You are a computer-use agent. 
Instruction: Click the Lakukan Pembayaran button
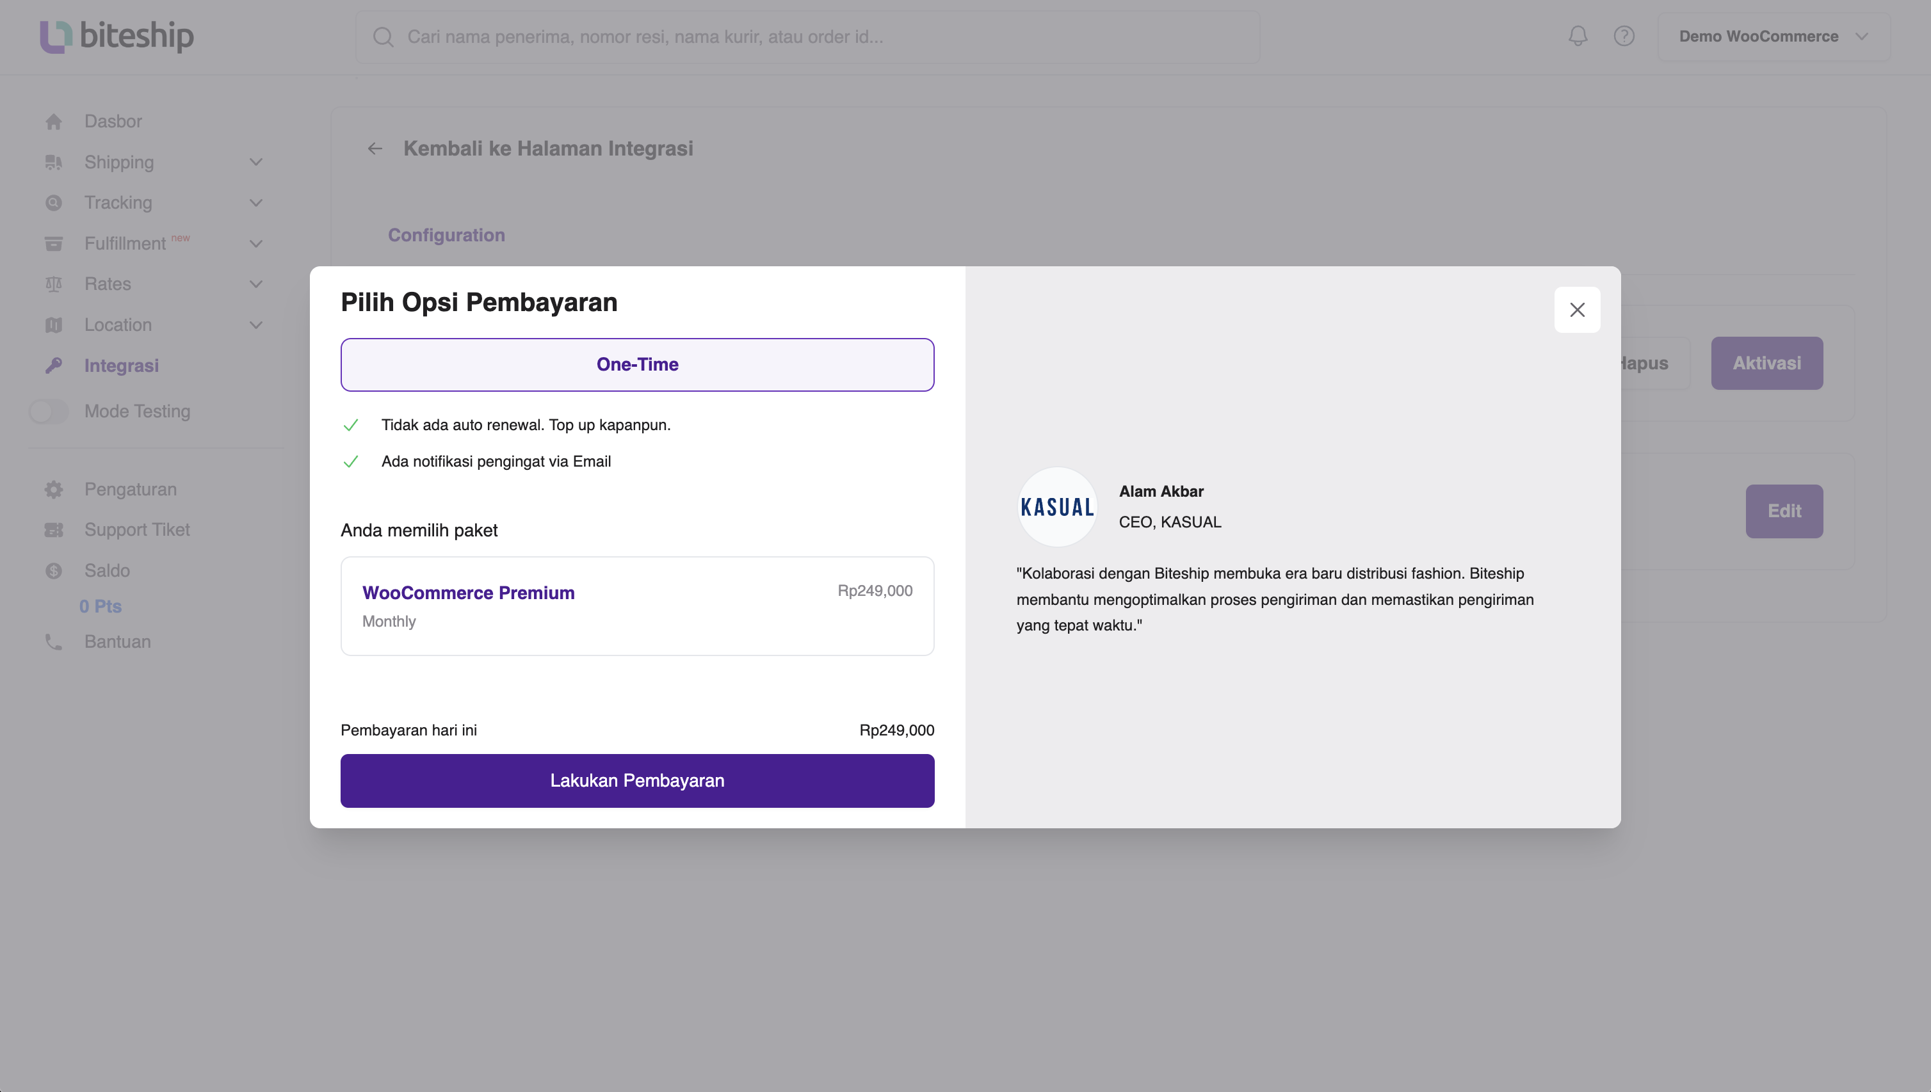click(x=637, y=781)
